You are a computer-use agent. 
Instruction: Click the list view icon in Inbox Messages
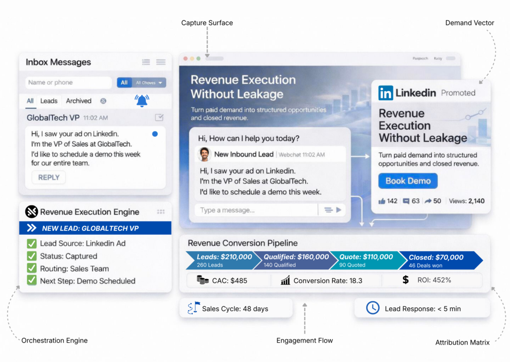146,62
